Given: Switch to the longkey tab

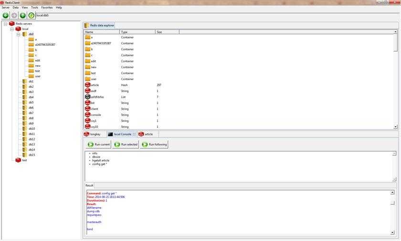Looking at the screenshot, I should [x=94, y=134].
